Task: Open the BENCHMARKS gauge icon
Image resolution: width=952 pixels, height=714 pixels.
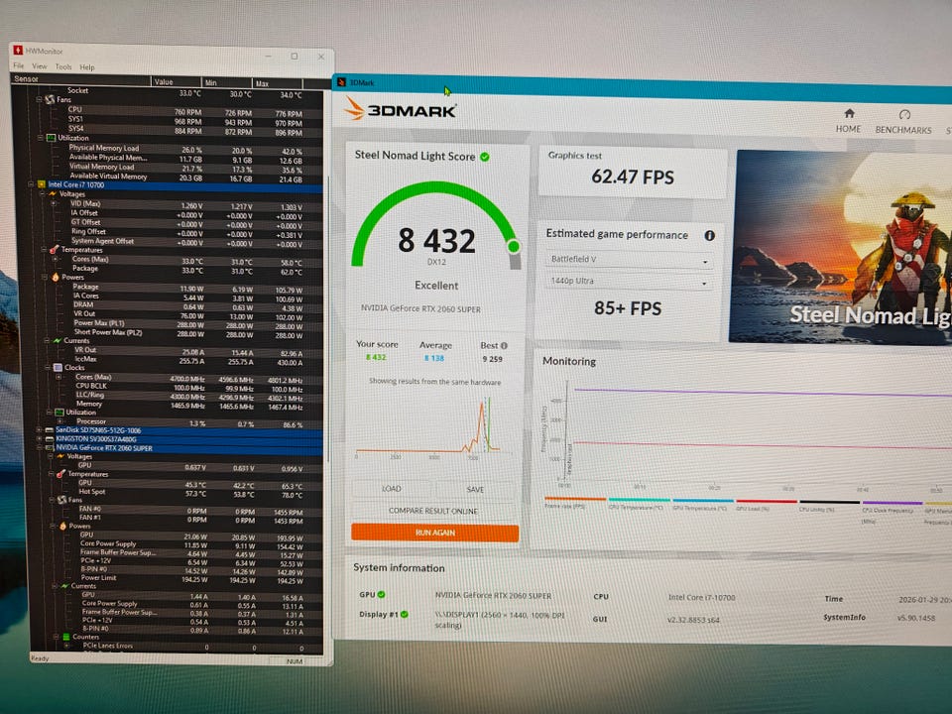Action: coord(904,114)
